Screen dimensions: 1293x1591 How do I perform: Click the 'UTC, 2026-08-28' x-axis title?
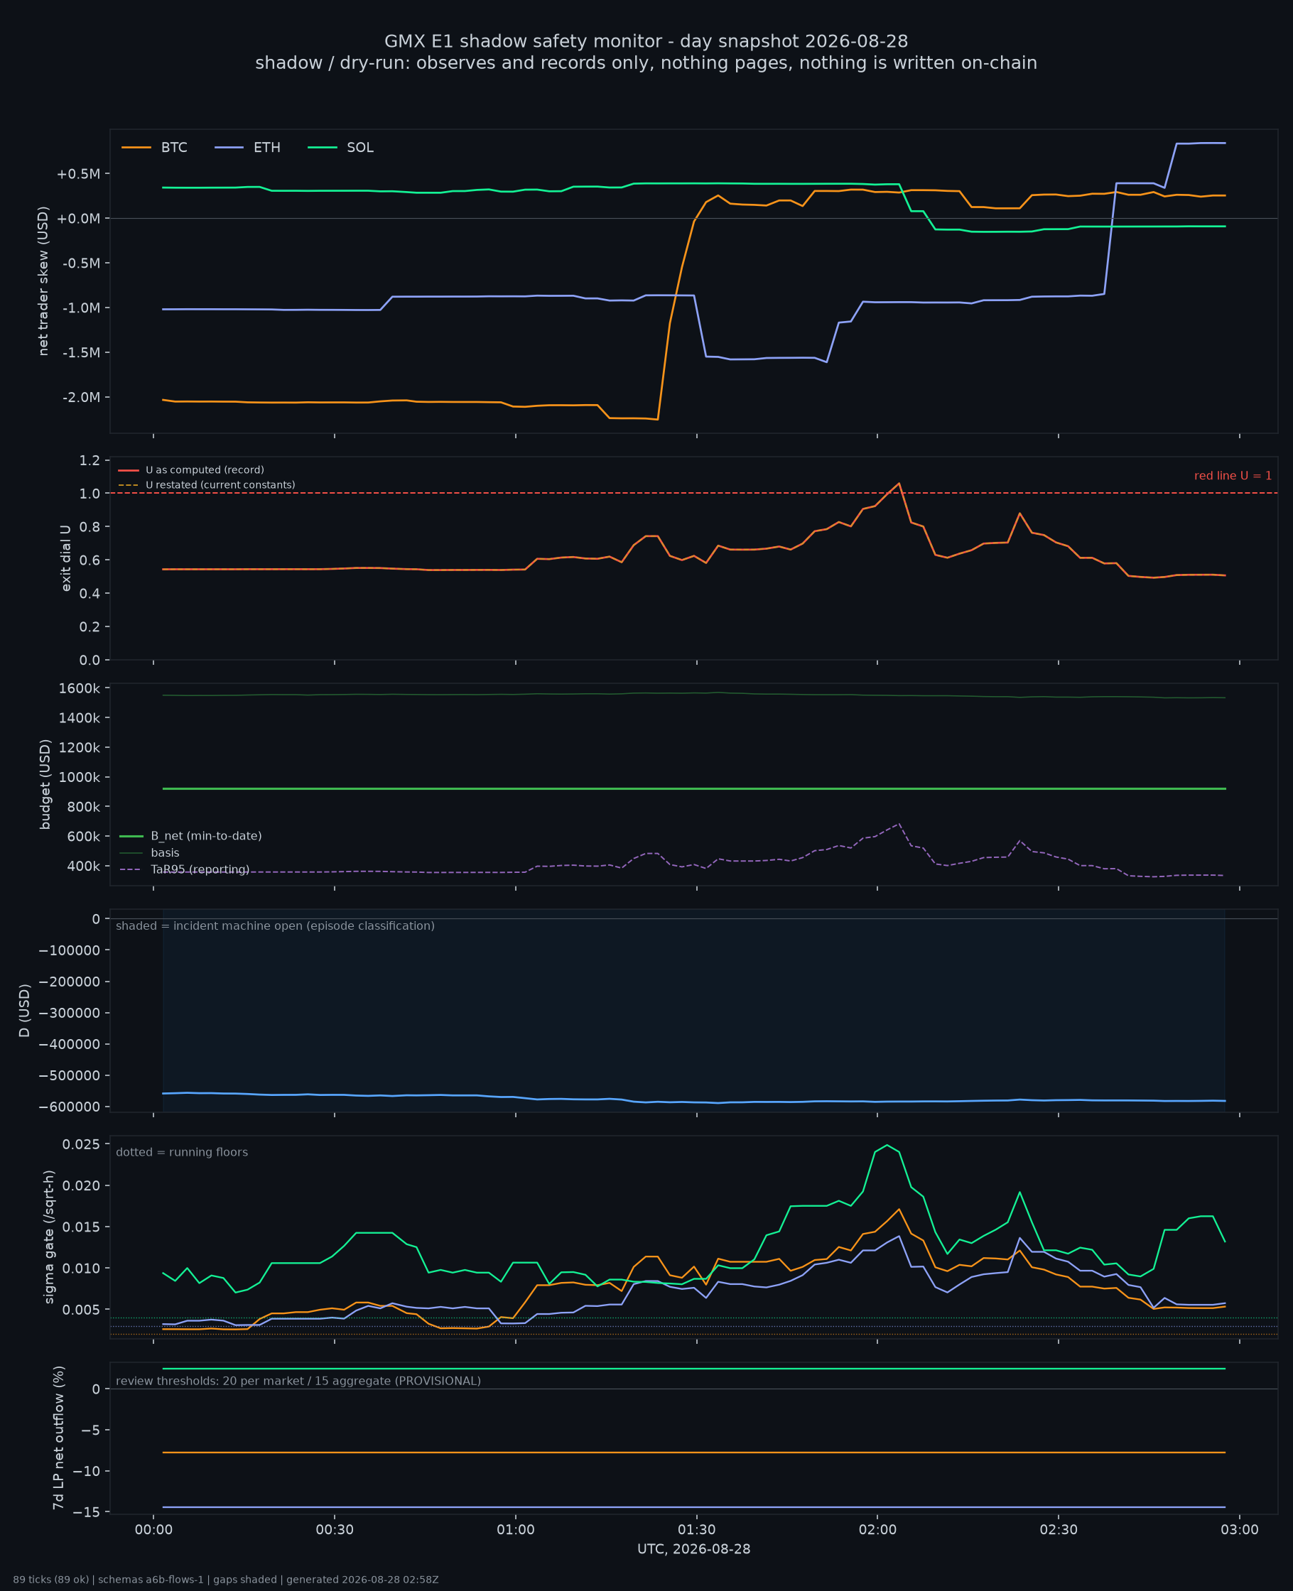point(693,1549)
